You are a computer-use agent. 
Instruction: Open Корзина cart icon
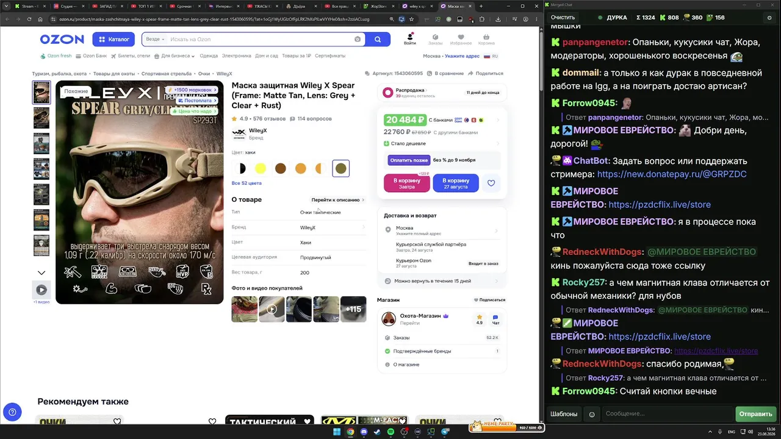(486, 39)
